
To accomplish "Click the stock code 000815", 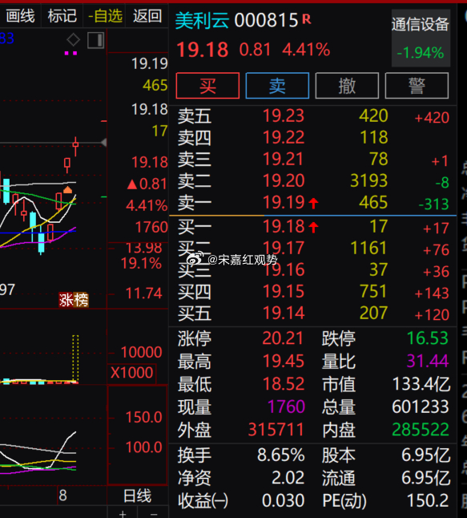I will [x=266, y=21].
